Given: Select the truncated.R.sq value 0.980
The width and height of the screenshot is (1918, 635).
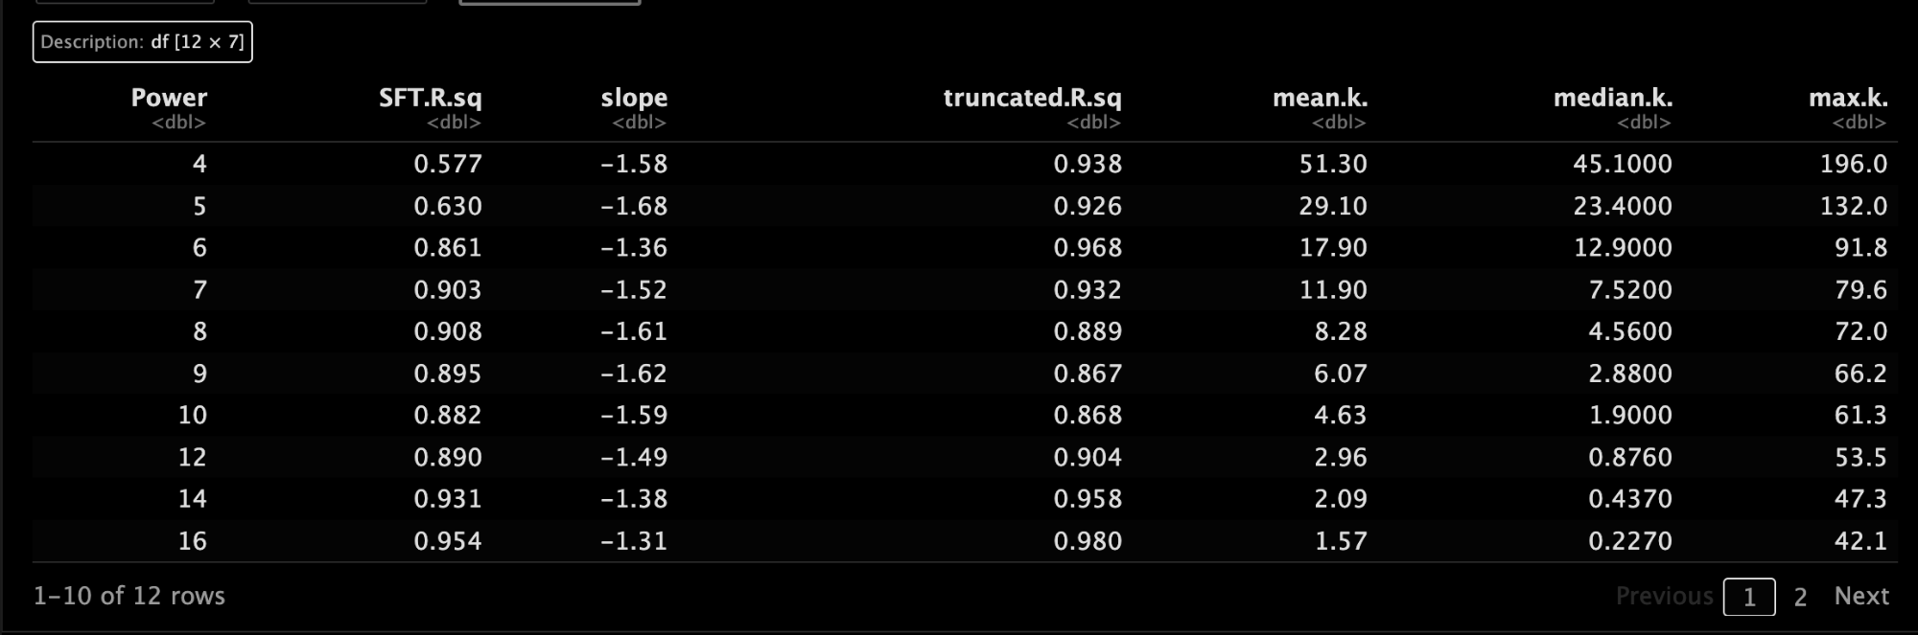Looking at the screenshot, I should pos(1088,541).
